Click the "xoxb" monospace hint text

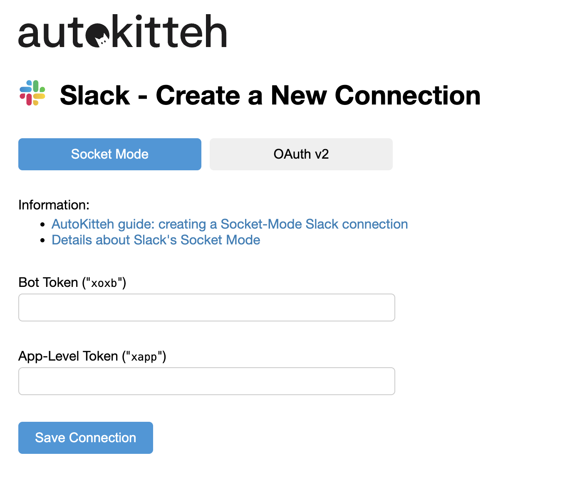point(104,283)
